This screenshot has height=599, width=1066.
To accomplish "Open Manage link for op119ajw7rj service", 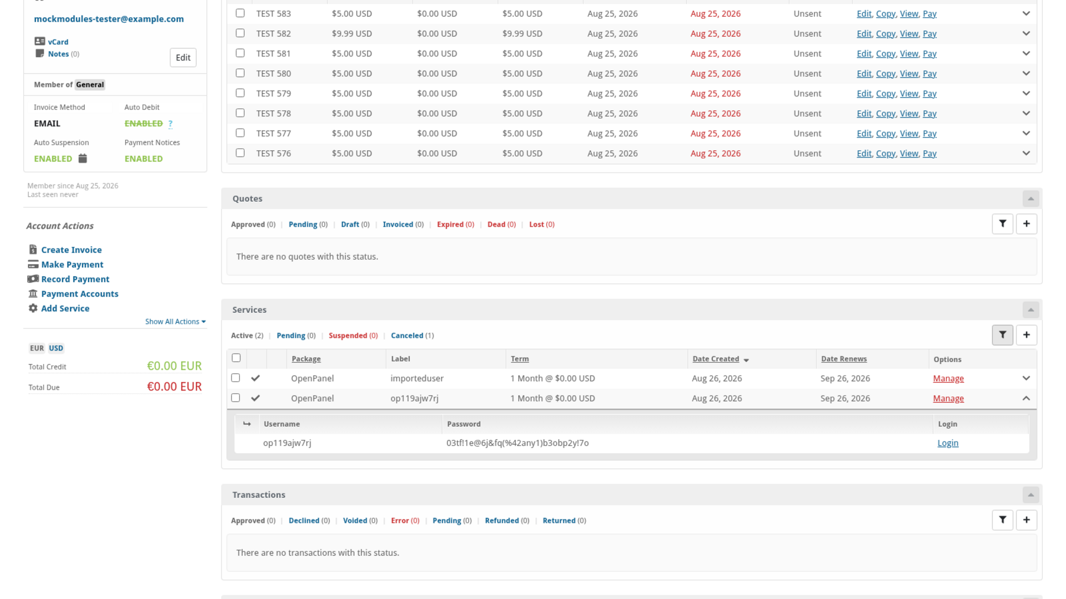I will tap(948, 398).
